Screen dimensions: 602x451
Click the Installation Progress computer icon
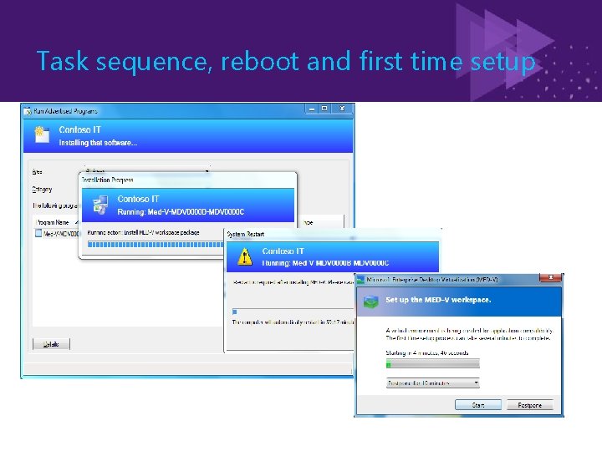(x=100, y=205)
